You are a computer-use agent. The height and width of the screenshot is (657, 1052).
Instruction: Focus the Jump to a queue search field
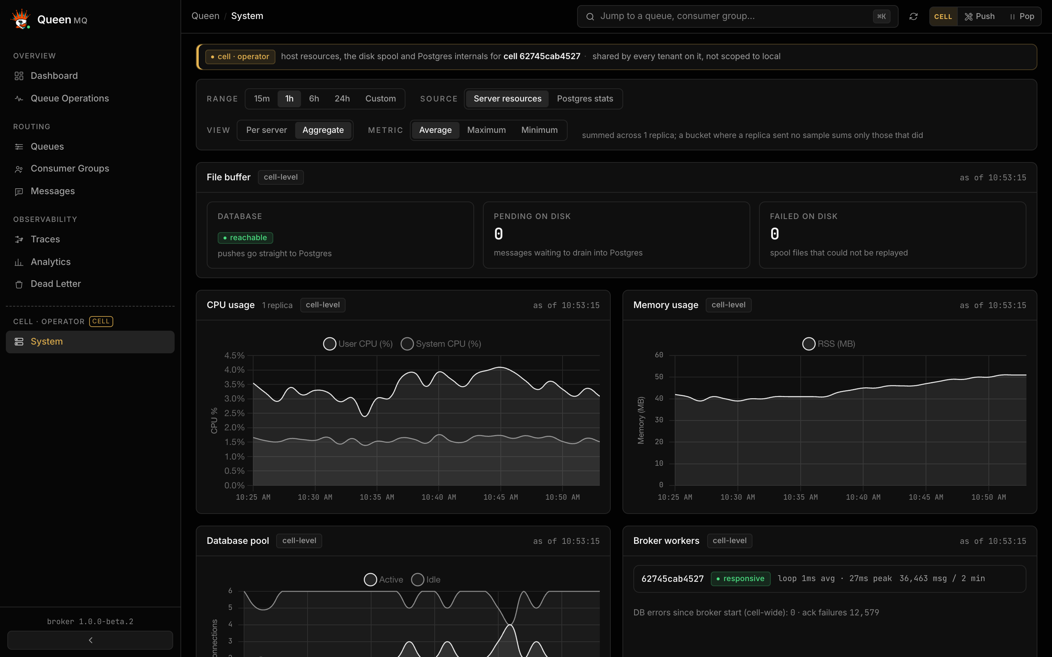point(737,16)
